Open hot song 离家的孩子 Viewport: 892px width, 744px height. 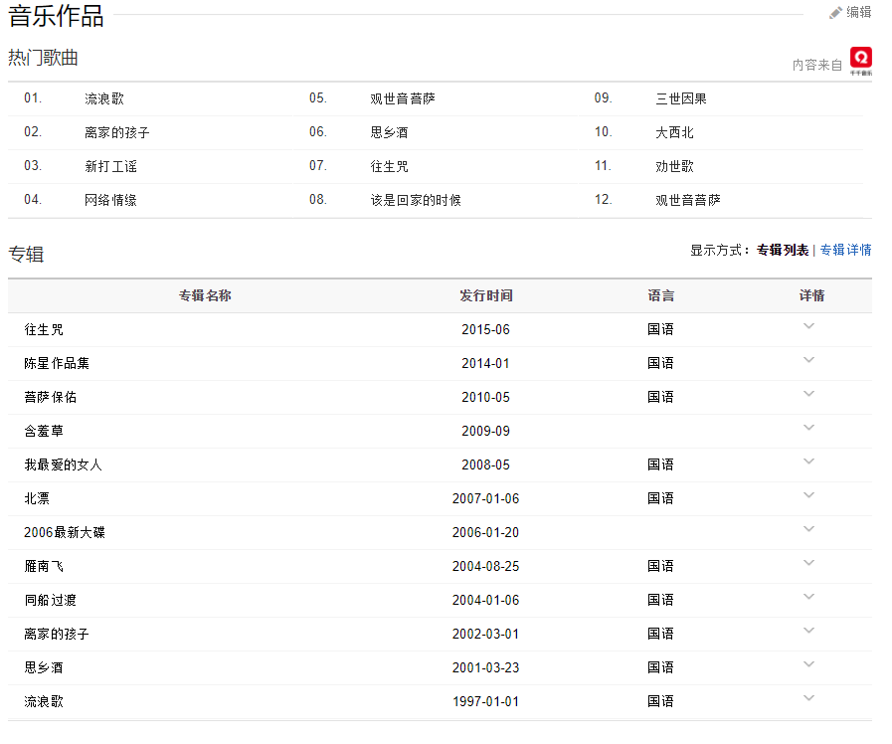point(117,132)
